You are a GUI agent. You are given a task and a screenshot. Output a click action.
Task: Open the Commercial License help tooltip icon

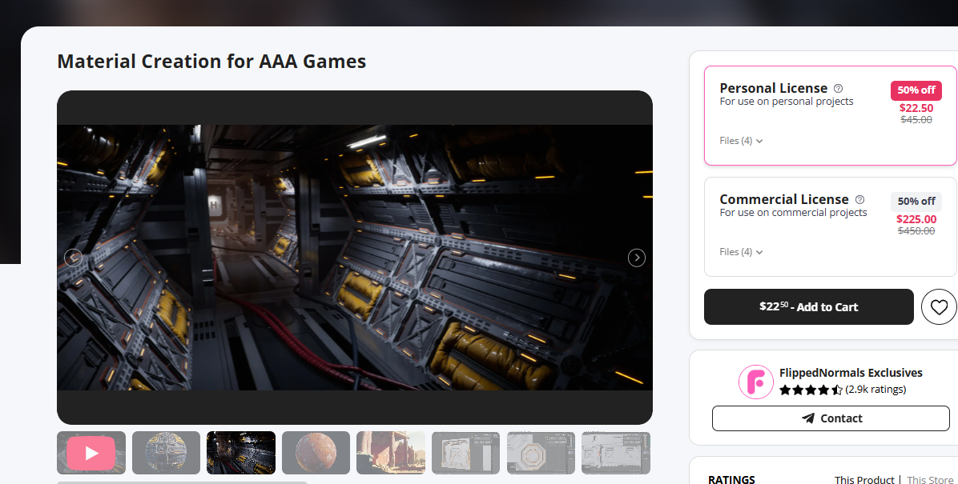[x=859, y=199]
